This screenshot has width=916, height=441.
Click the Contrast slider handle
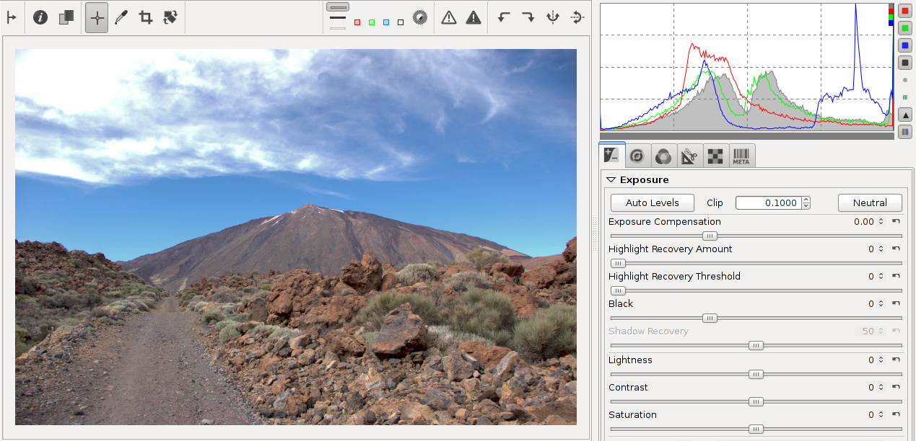point(756,402)
